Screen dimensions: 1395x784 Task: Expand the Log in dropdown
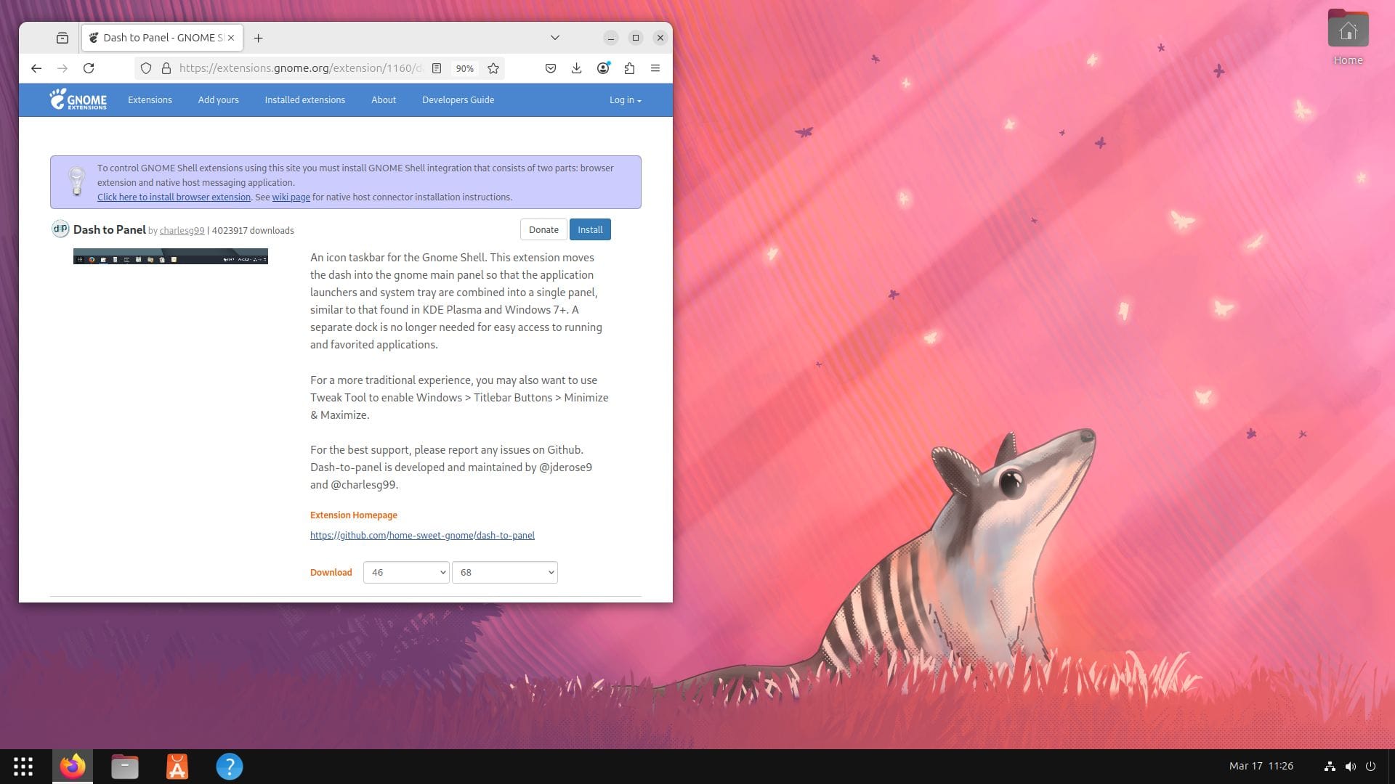coord(624,100)
